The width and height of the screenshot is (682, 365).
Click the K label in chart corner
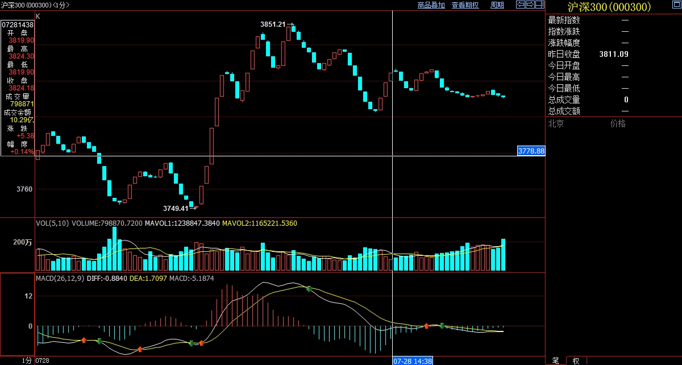pyautogui.click(x=38, y=16)
